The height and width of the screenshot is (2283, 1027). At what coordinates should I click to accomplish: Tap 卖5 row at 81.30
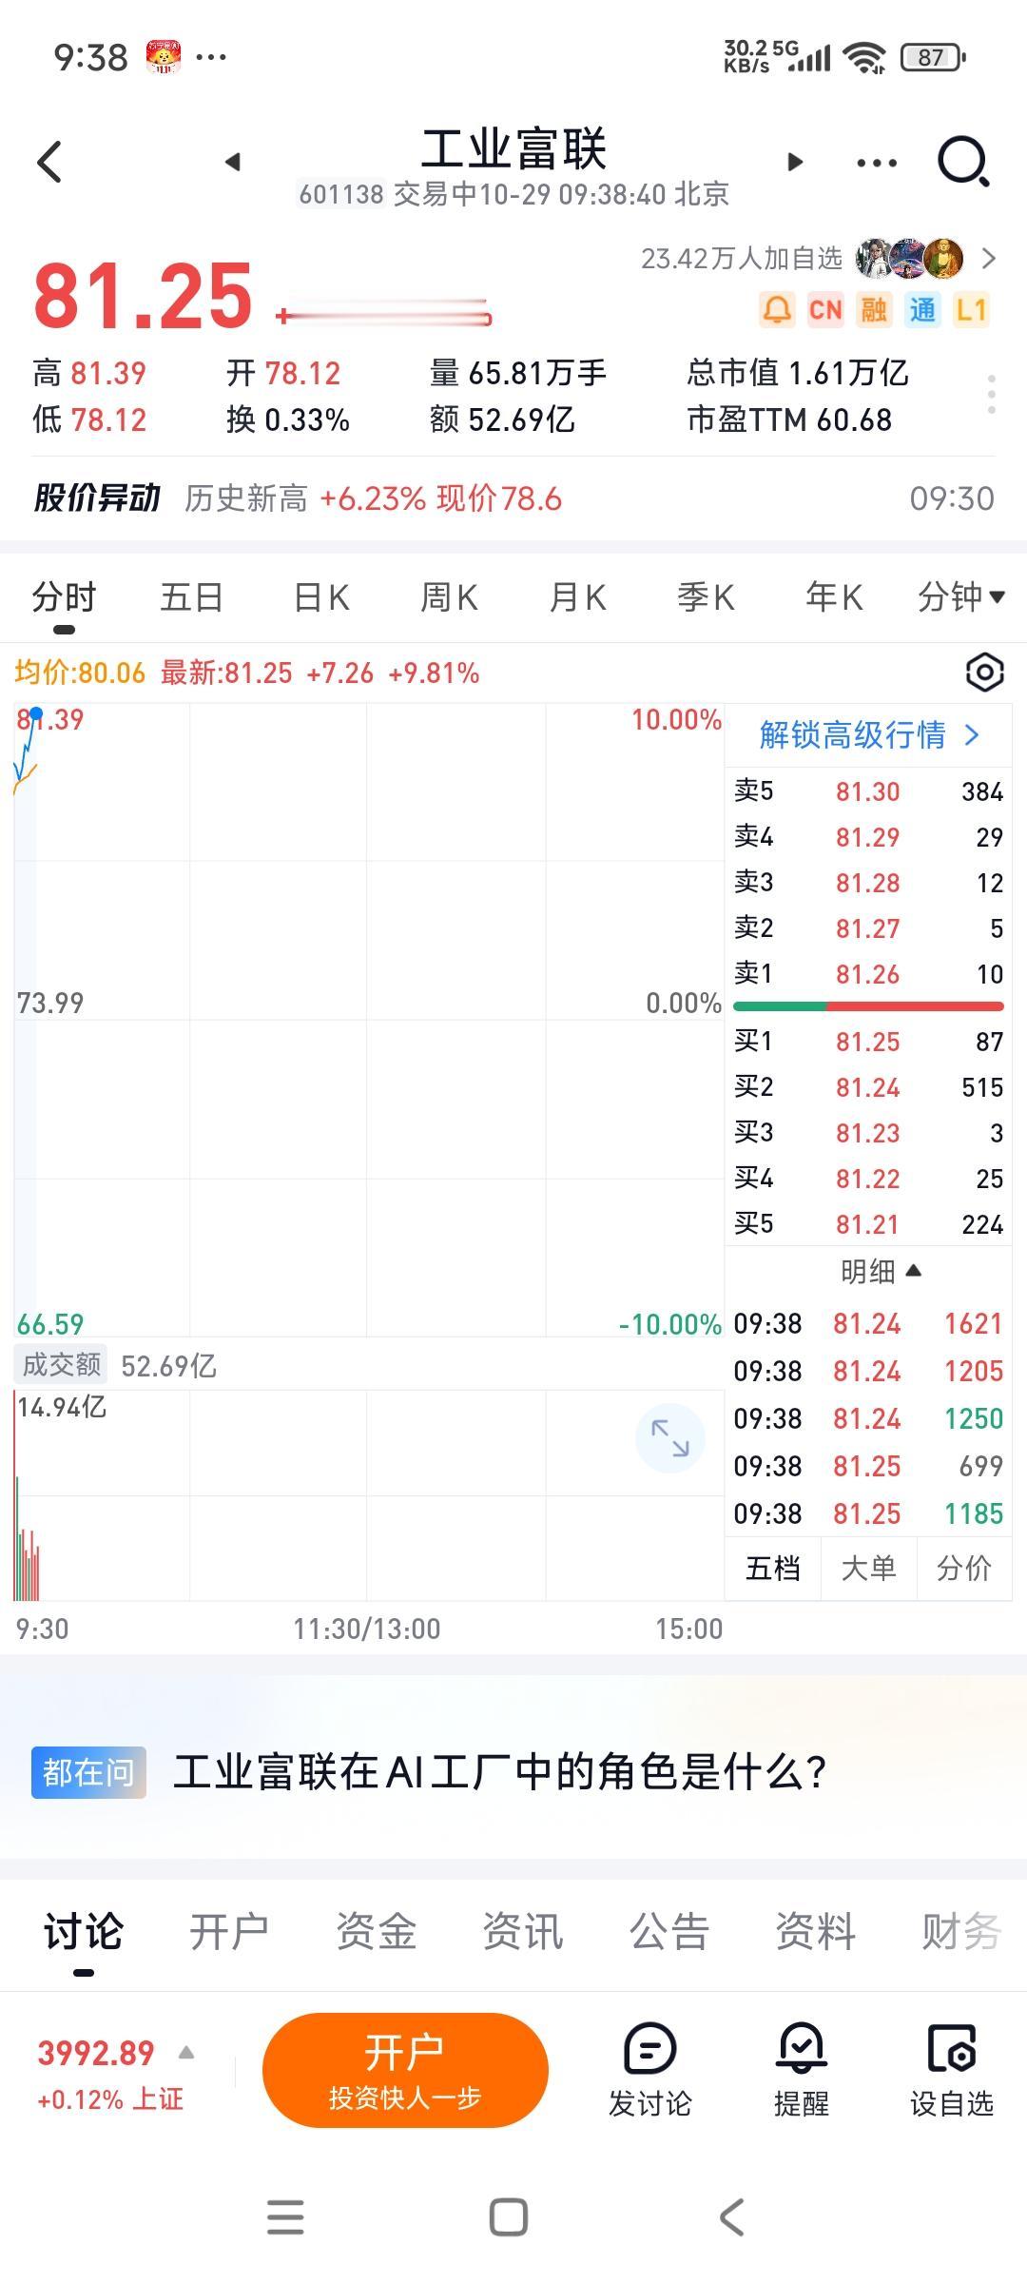click(868, 791)
